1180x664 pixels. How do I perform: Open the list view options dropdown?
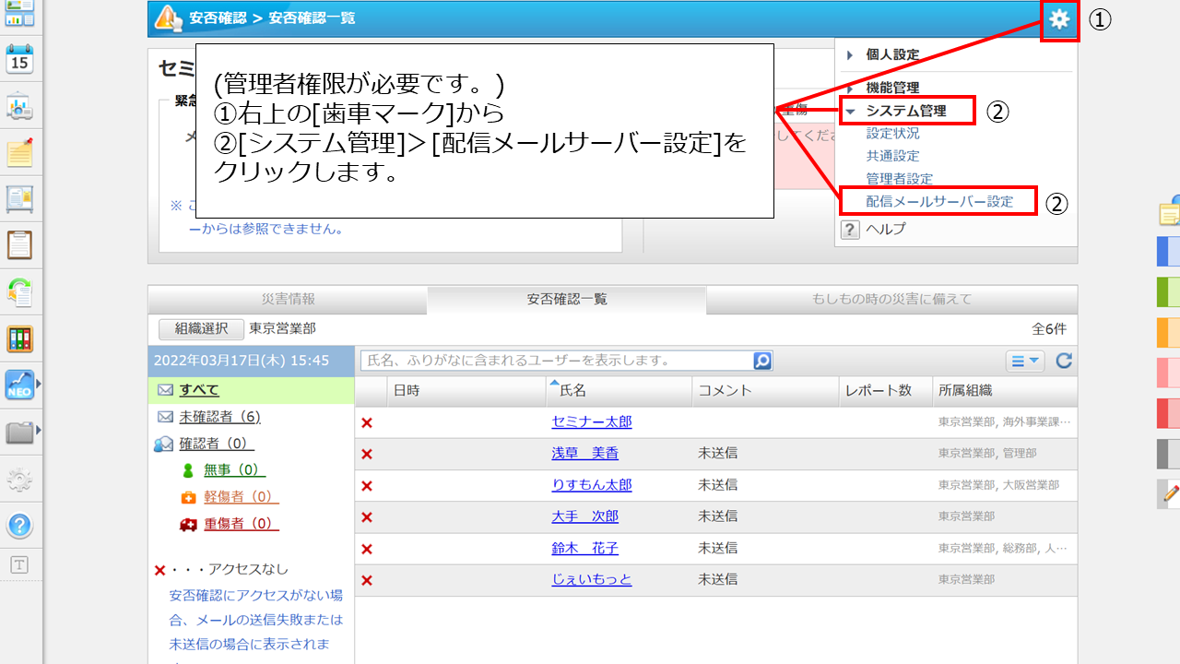pos(1024,361)
